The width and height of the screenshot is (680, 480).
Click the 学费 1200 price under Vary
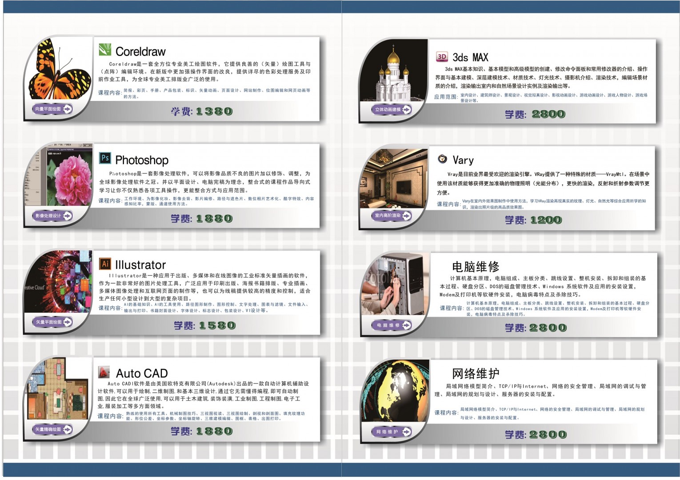coord(533,220)
